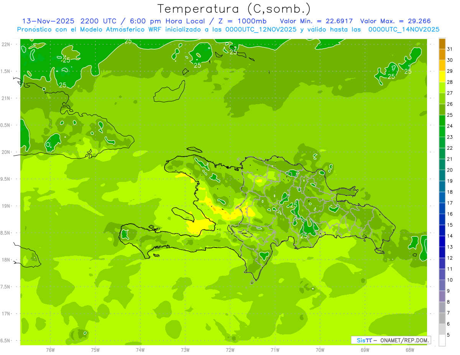Click the "22N" latitude axis label
This screenshot has width=460, height=355.
click(6, 44)
